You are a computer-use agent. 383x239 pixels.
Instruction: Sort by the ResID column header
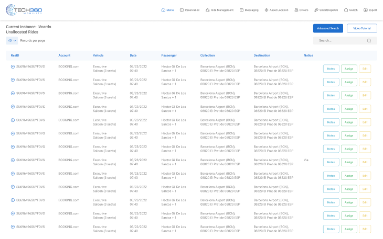[15, 55]
